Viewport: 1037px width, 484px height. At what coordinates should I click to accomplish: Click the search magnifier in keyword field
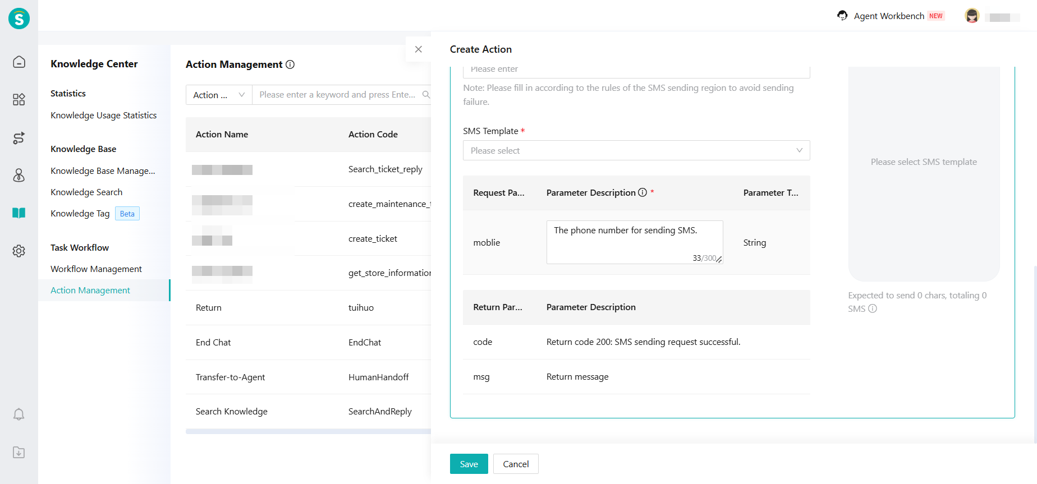tap(426, 95)
